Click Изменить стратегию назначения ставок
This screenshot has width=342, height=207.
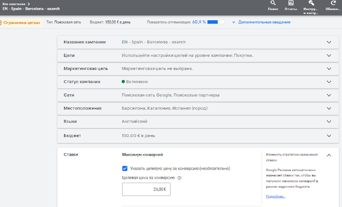point(292,157)
